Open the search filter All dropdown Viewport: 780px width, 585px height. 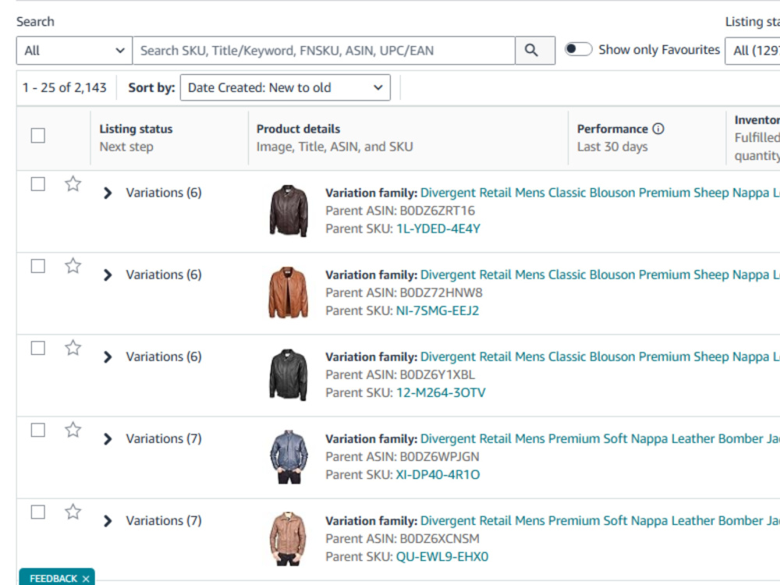74,50
